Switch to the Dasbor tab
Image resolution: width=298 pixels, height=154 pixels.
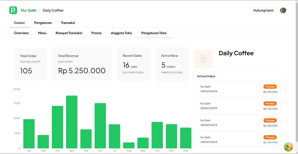click(20, 23)
